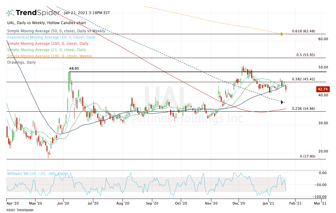This screenshot has width=336, height=213.
Task: Click the Feb '21 date axis label
Action: [295, 203]
